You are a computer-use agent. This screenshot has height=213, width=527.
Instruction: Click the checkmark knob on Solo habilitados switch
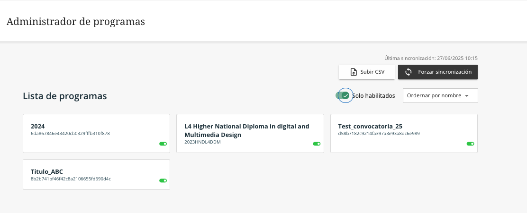[x=345, y=95]
